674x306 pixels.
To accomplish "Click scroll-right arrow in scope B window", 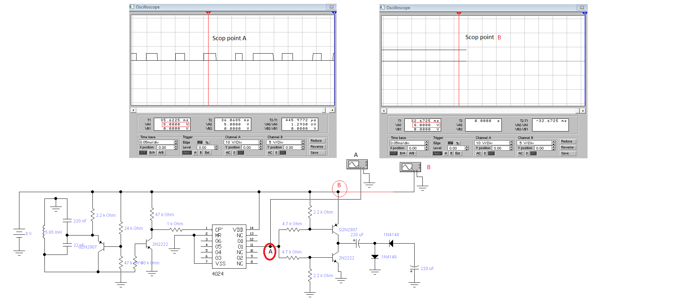I will [x=583, y=111].
